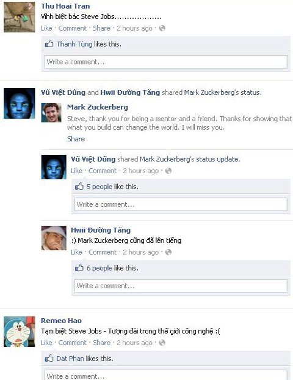The height and width of the screenshot is (380, 293).
Task: Click the thumbs-up icon next to 6 people like this
Action: (x=79, y=268)
